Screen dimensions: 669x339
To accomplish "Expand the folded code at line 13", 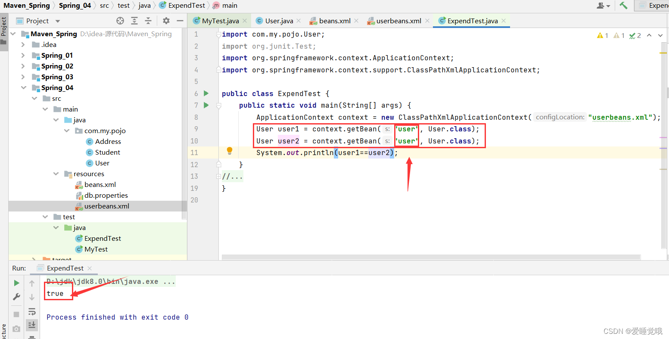I will [x=219, y=176].
